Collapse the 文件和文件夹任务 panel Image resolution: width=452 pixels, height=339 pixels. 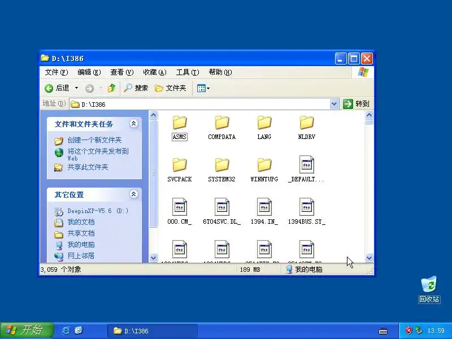(x=134, y=124)
